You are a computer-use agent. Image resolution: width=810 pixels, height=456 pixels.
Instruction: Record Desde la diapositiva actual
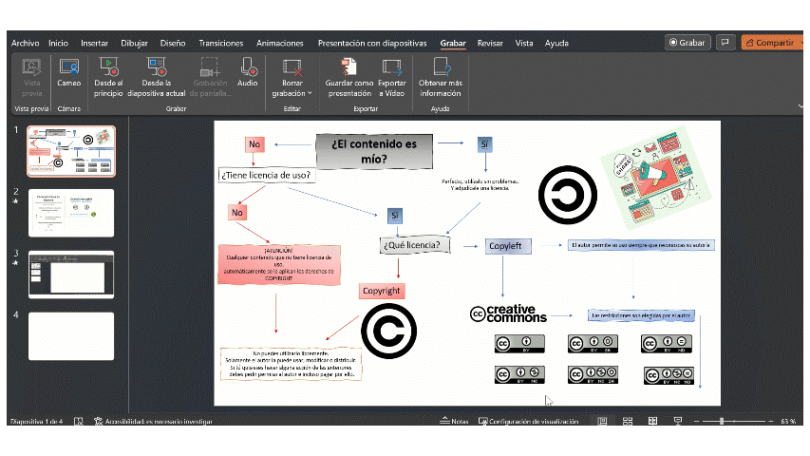(x=157, y=78)
